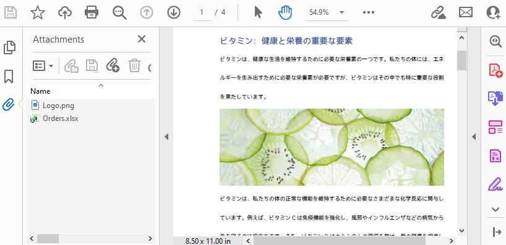
Task: Open the Organize Pages tool
Action: [495, 127]
